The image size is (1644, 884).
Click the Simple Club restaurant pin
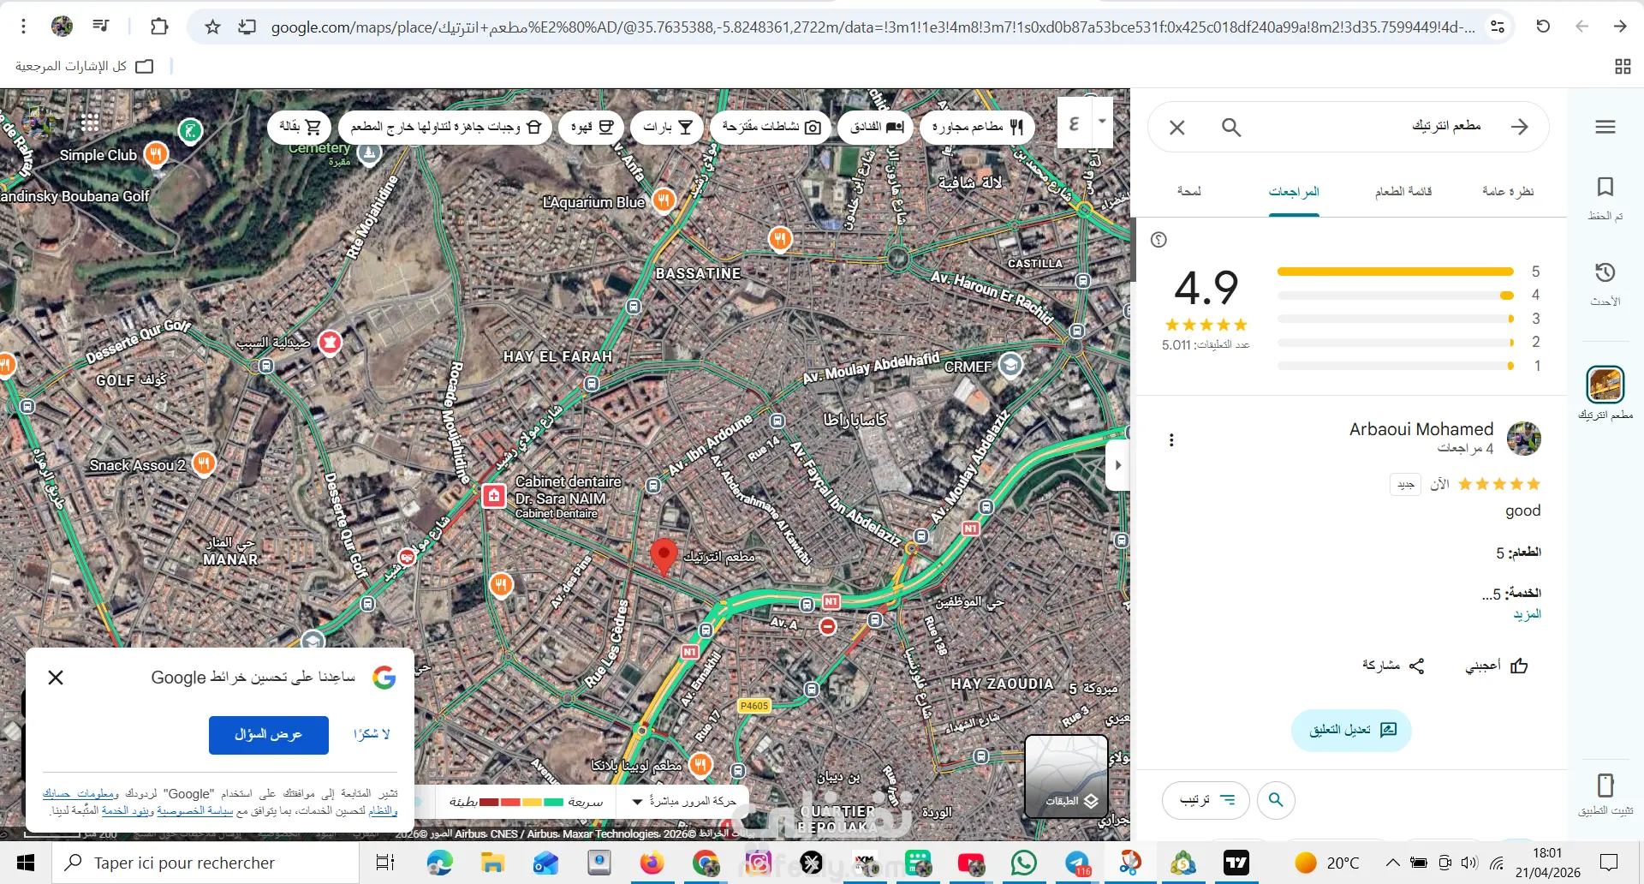click(x=156, y=154)
